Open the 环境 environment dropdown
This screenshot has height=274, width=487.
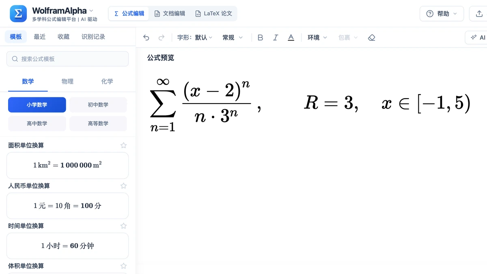[317, 38]
